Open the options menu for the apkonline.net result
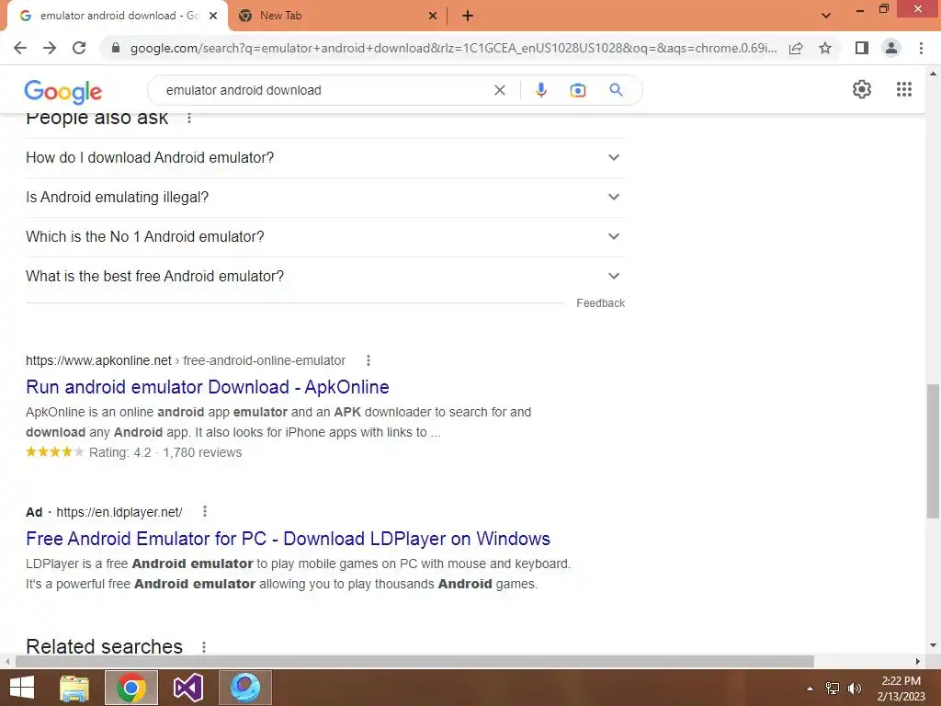Screen dimensions: 941x706 click(x=368, y=360)
